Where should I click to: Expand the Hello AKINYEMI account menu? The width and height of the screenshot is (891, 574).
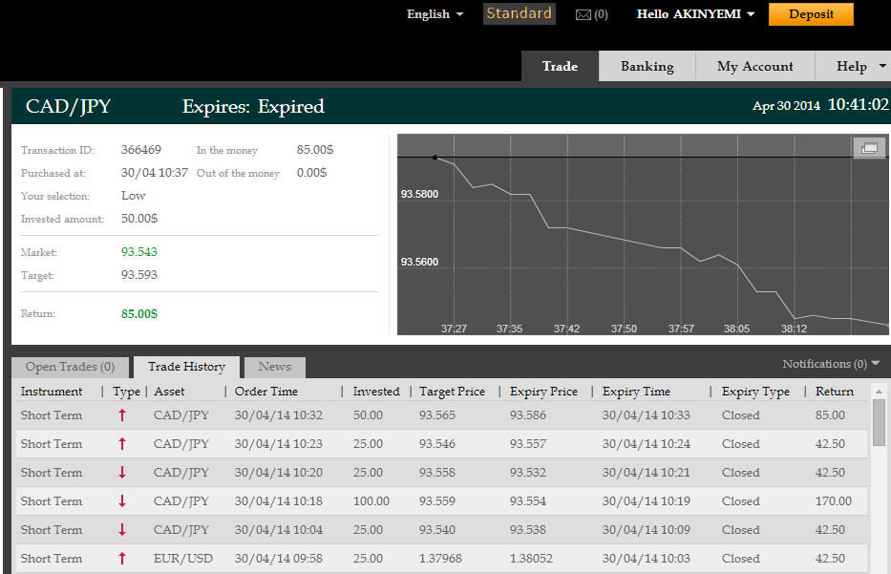pyautogui.click(x=695, y=14)
